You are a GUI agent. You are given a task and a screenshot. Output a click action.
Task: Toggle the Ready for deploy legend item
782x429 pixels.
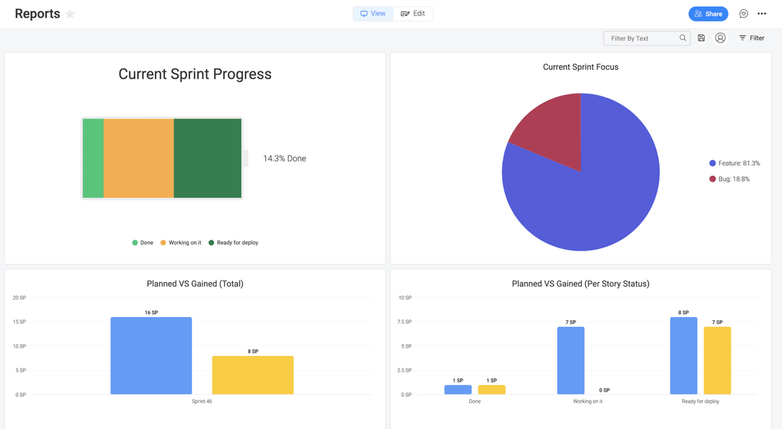point(233,243)
